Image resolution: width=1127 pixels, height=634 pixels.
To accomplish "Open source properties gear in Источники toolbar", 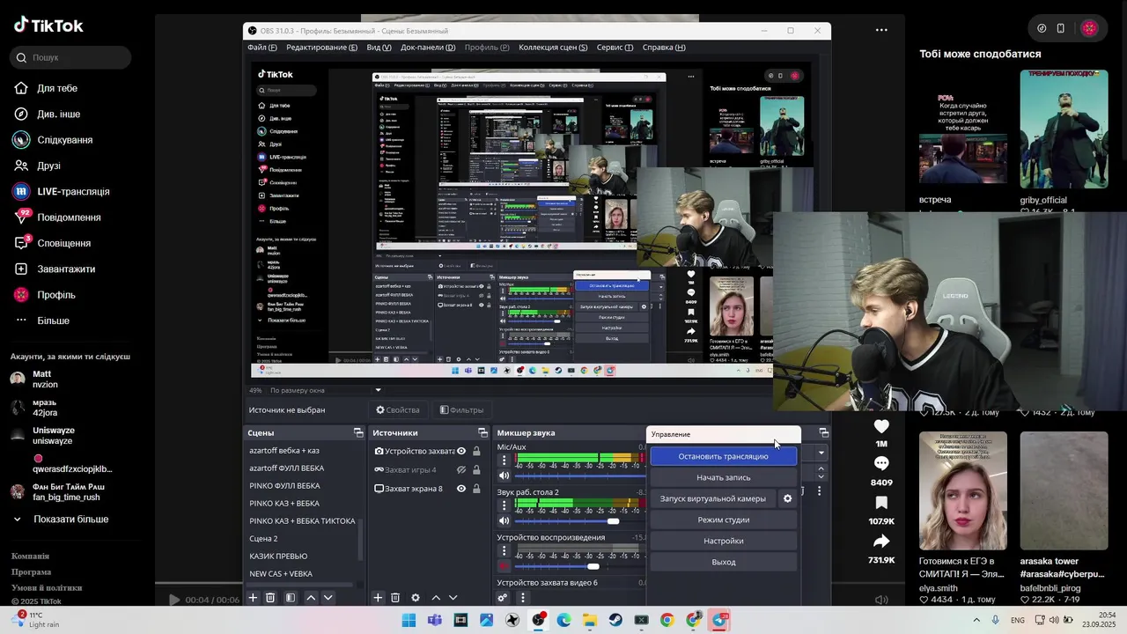I will coord(416,598).
